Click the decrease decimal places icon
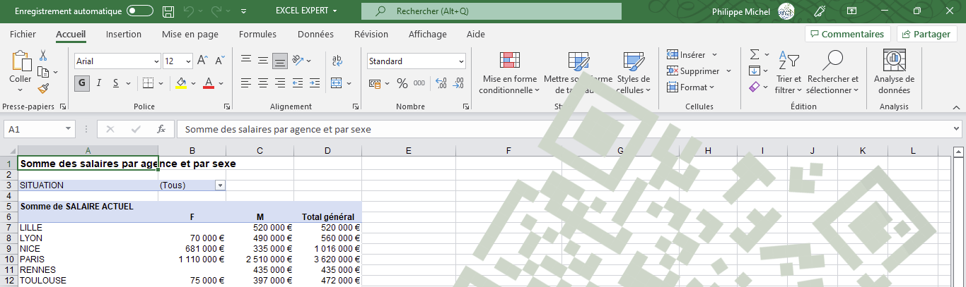Screen dimensions: 966x287 tap(459, 83)
